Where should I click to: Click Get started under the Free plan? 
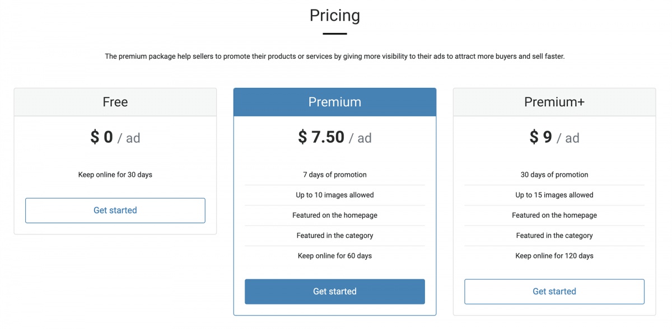(x=115, y=210)
